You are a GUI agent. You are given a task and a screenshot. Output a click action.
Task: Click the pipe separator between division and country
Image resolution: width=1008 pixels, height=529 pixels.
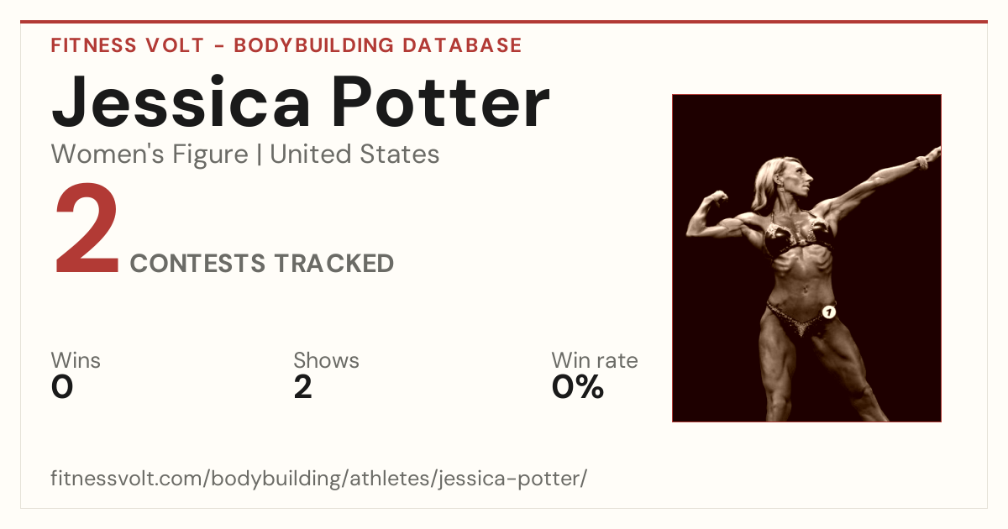click(x=260, y=155)
